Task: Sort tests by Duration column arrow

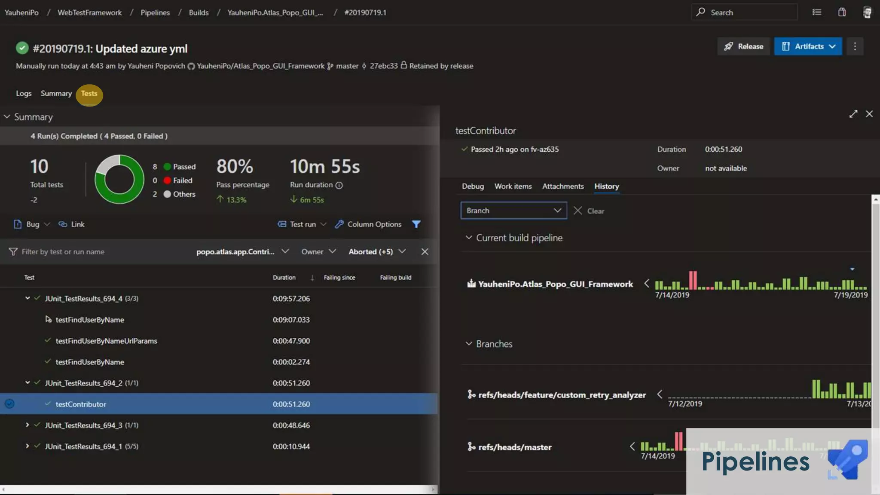Action: click(x=312, y=278)
